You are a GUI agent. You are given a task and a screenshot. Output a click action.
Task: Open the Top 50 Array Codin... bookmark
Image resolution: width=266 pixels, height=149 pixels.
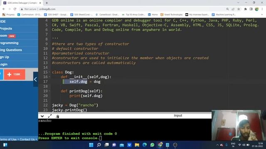pyautogui.click(x=134, y=15)
